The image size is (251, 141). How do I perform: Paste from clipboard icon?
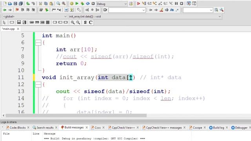click(51, 4)
